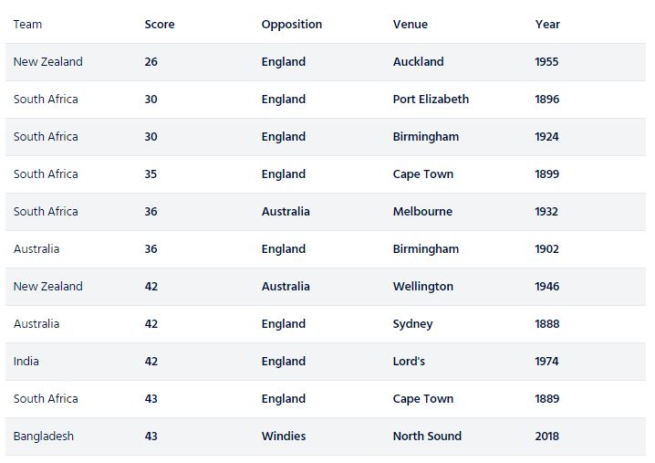Click the North Sound venue cell
Image resolution: width=655 pixels, height=463 pixels.
point(427,436)
